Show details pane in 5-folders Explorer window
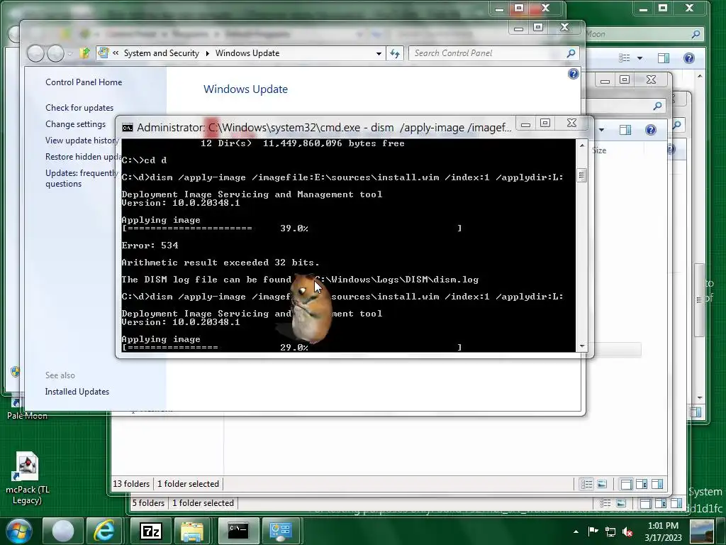 point(661,503)
